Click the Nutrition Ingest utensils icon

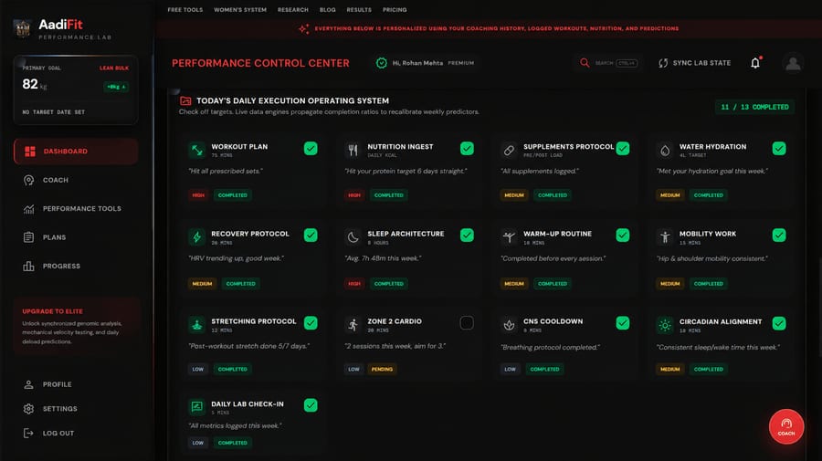[x=353, y=151]
